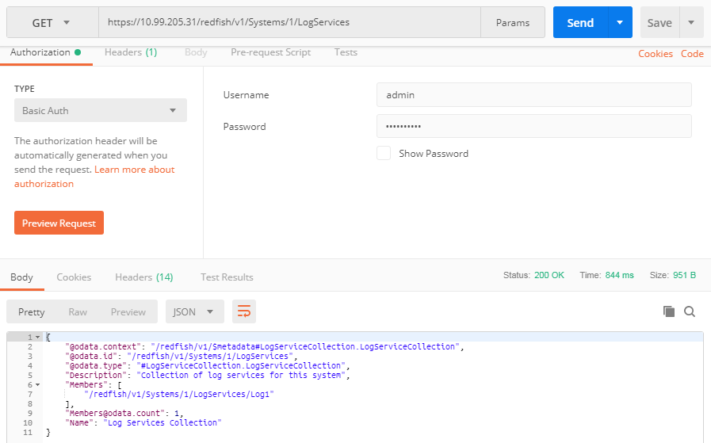Select response Headers (14) tab
This screenshot has height=443, width=711.
144,277
